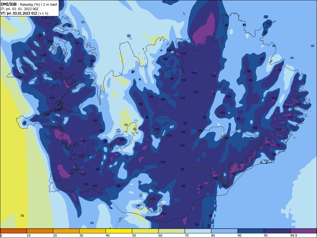This screenshot has height=238, width=317.
Task: Click the '0' legend scale label
Action: tap(1, 235)
